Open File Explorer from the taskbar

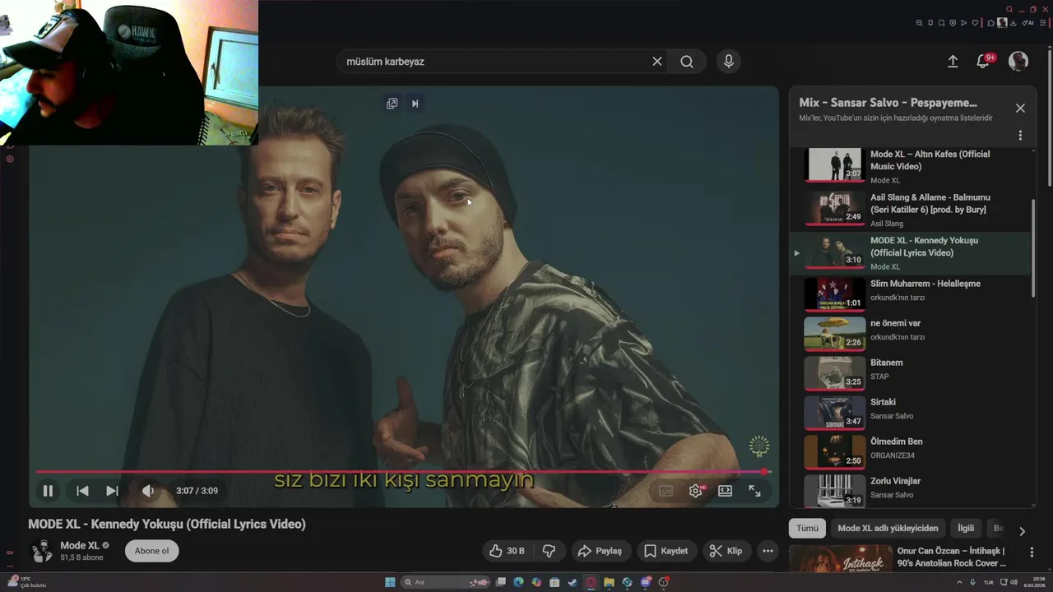pyautogui.click(x=609, y=582)
